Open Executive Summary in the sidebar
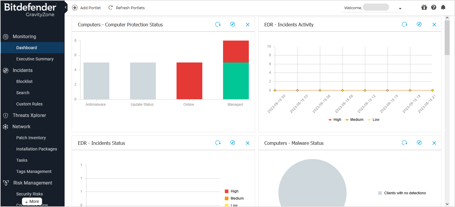 coord(35,59)
